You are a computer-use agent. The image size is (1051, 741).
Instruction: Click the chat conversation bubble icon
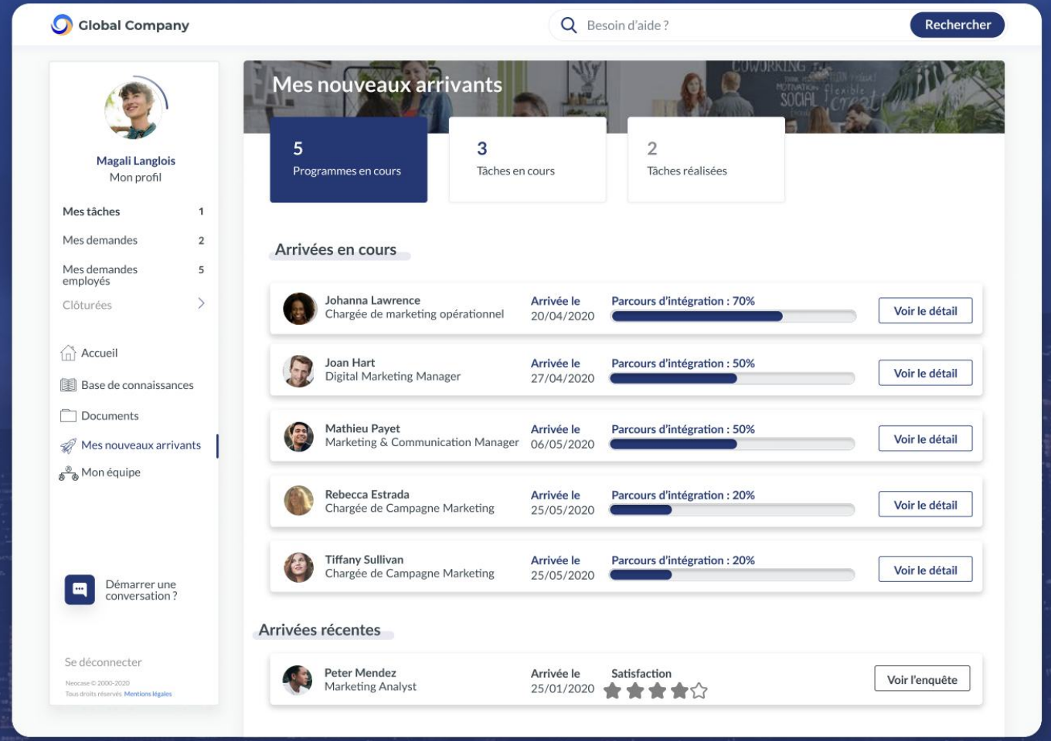click(x=80, y=590)
